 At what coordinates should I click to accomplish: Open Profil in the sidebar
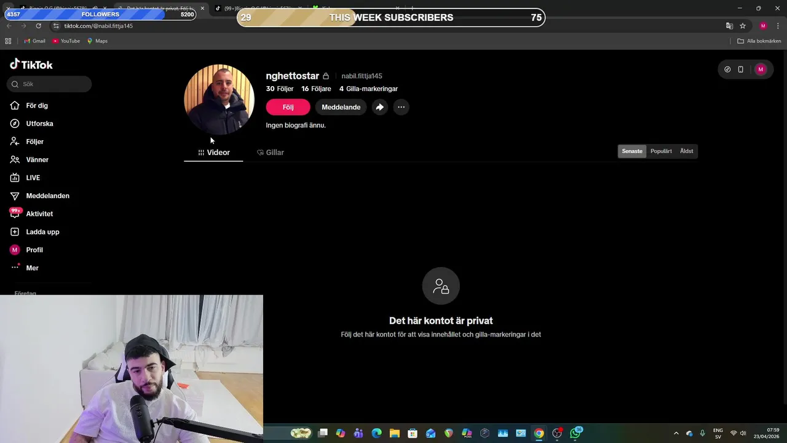(x=26, y=250)
